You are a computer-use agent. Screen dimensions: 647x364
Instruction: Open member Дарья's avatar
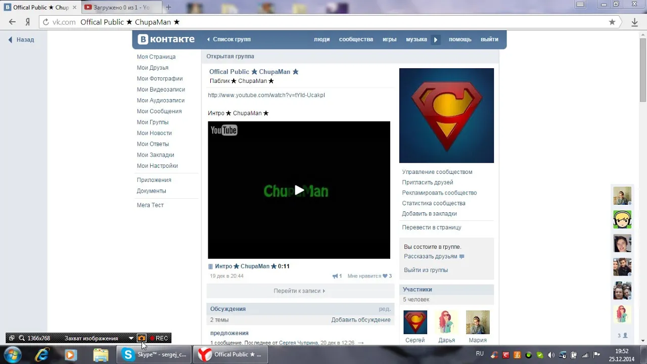point(446,322)
